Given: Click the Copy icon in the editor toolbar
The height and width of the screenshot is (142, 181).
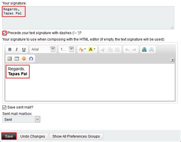Looking at the screenshot, I should (x=110, y=50).
